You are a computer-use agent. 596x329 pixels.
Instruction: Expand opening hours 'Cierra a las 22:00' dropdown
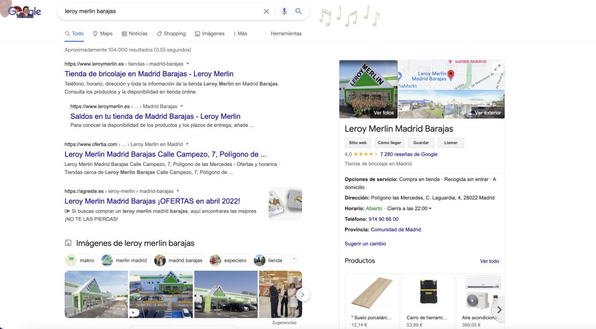coord(409,208)
